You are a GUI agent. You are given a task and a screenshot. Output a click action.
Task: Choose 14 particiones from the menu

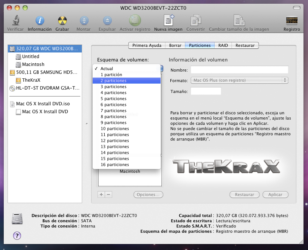point(126,153)
